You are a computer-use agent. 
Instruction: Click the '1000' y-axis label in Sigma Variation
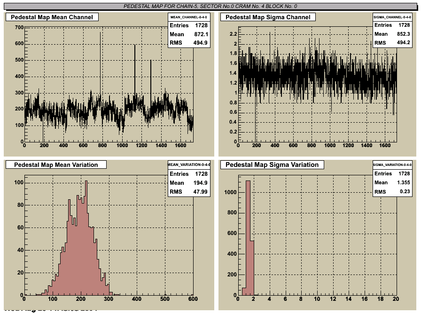click(x=230, y=192)
